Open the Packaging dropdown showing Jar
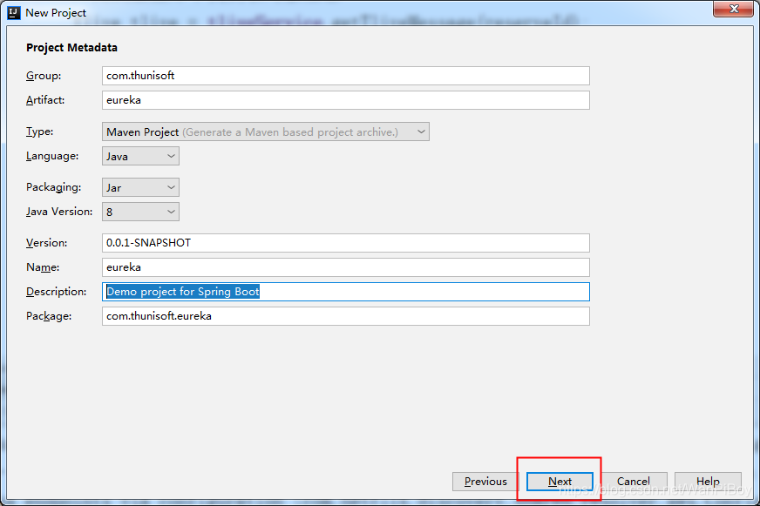Image resolution: width=760 pixels, height=506 pixels. tap(140, 187)
